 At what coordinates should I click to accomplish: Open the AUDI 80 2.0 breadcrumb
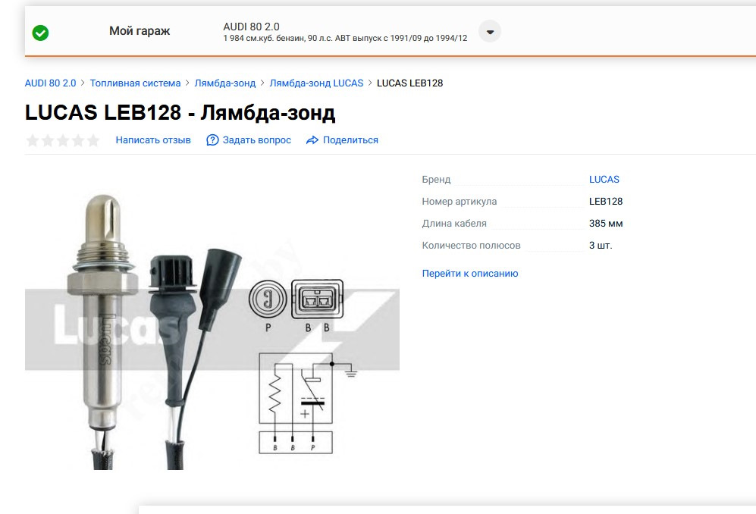[51, 83]
